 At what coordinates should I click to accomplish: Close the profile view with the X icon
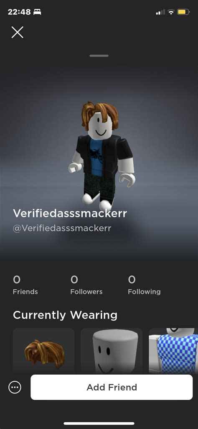tap(18, 32)
